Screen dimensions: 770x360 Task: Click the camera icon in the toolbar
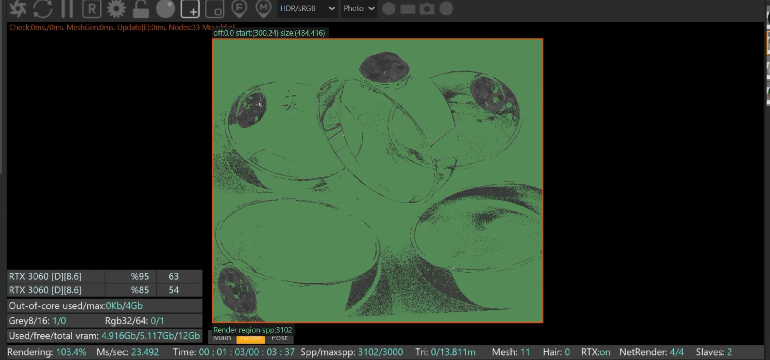[x=427, y=9]
